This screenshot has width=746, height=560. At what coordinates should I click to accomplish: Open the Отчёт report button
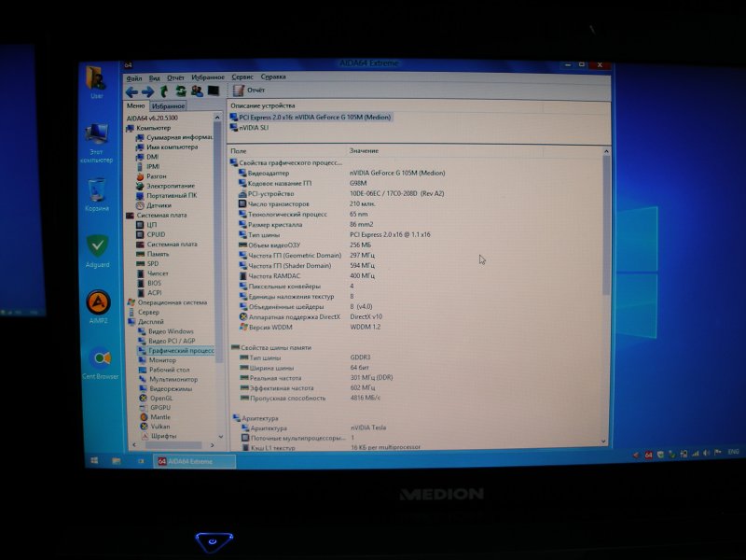[250, 91]
